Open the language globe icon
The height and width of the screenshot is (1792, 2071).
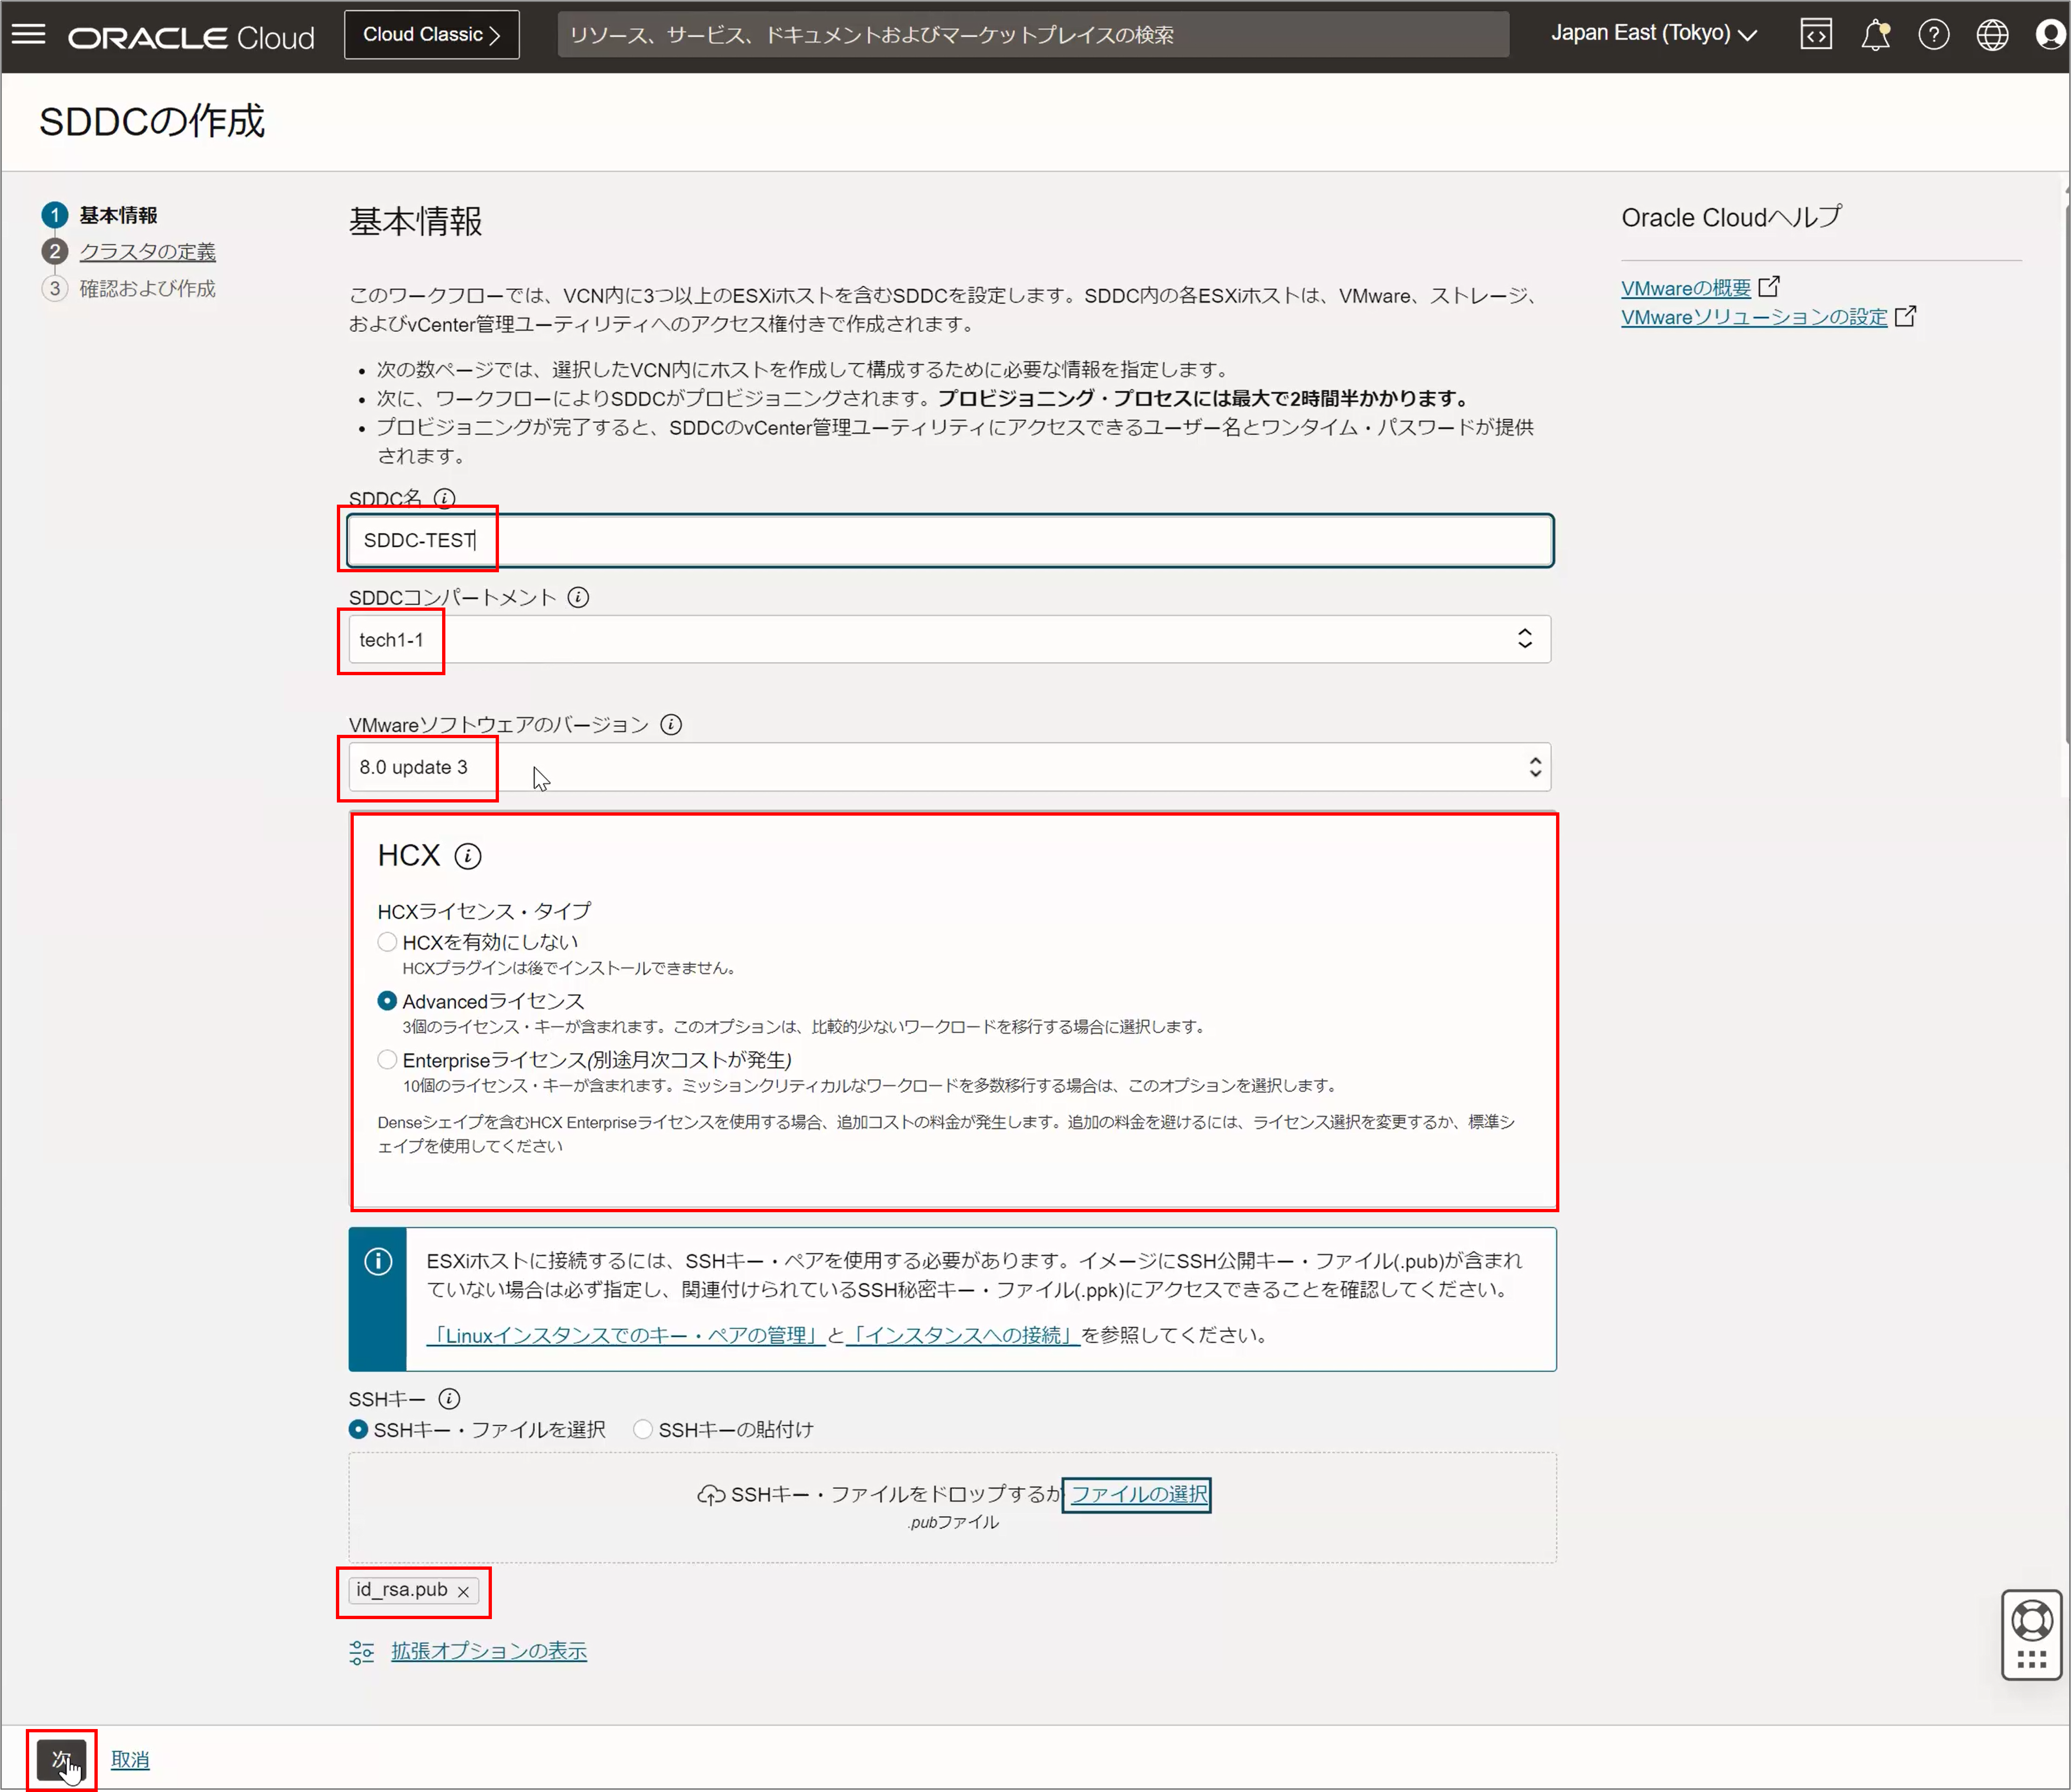pos(1992,35)
